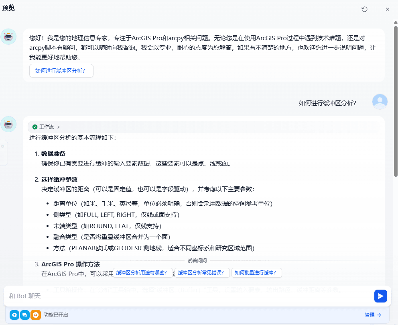The width and height of the screenshot is (398, 325).
Task: Click the ArcGIS Pro 操作方法 heading
Action: 71,264
